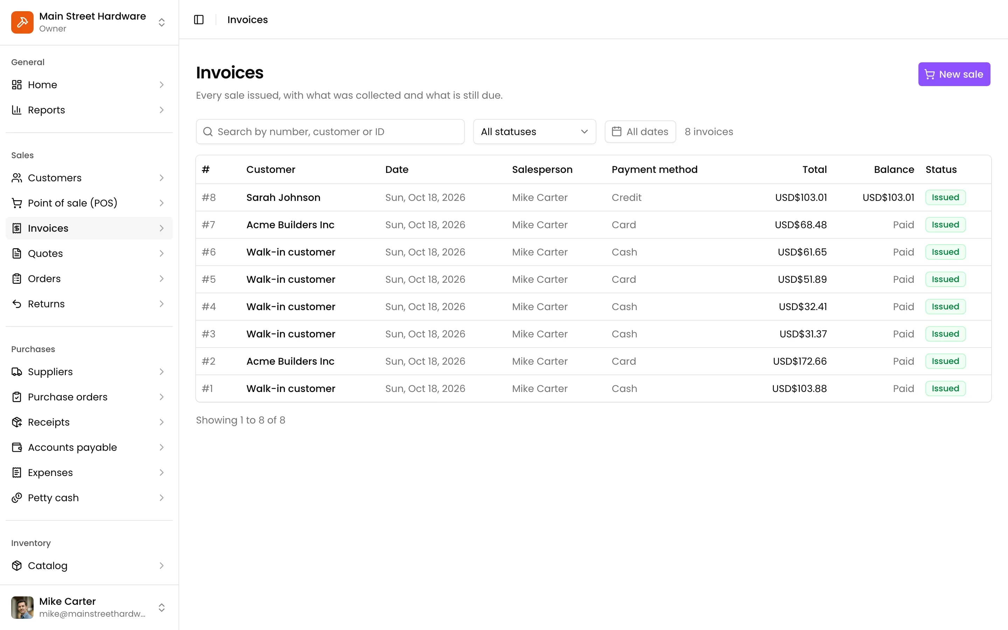Click the Credit payment method cell
Screen dimensions: 1008x630
click(626, 197)
